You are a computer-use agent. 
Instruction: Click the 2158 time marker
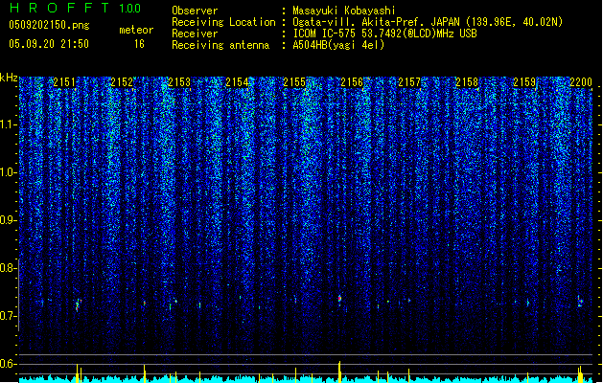(x=467, y=82)
